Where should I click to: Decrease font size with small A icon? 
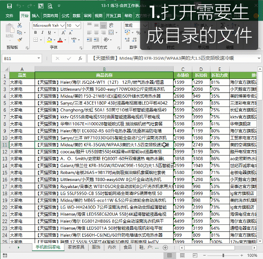(71, 32)
